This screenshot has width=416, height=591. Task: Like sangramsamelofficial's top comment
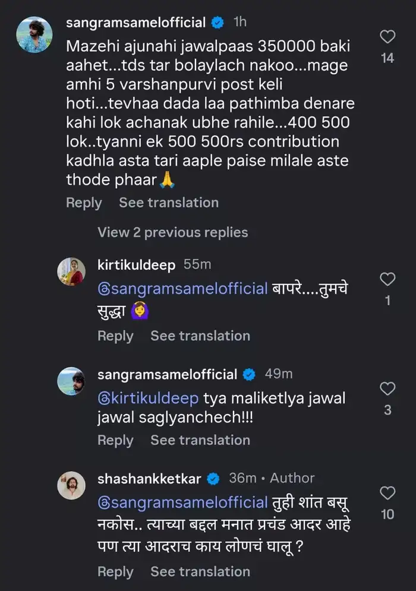(x=387, y=36)
